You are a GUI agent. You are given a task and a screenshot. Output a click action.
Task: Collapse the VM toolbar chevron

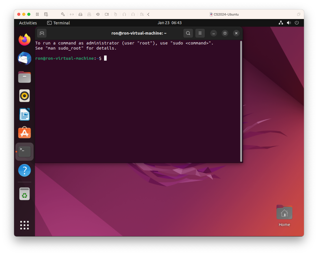coord(148,14)
